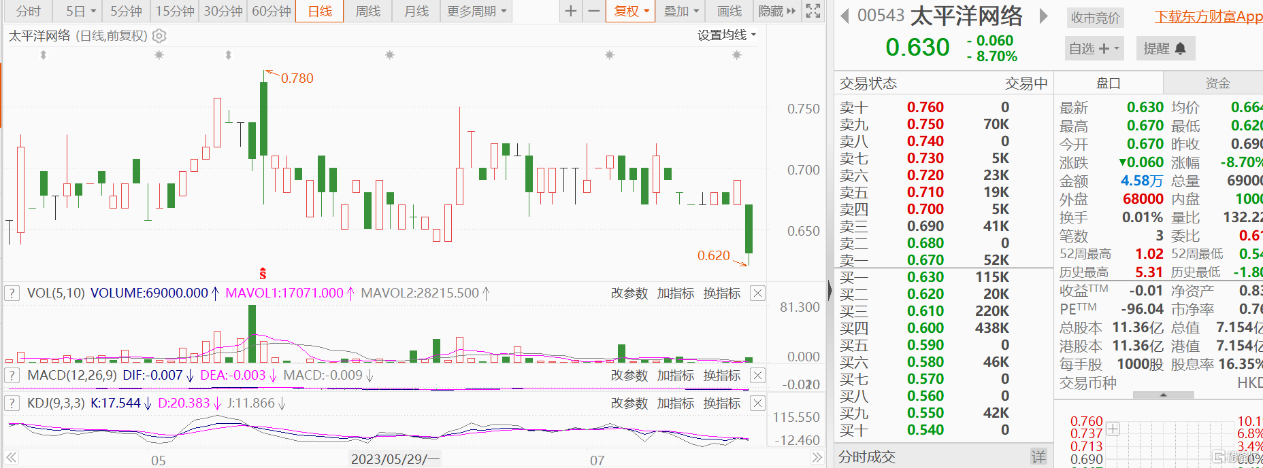Click 卖一 ask price 0.670
1263x468 pixels.
(x=925, y=259)
